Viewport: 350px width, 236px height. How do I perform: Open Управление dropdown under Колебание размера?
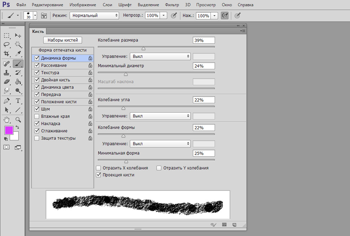coord(160,56)
